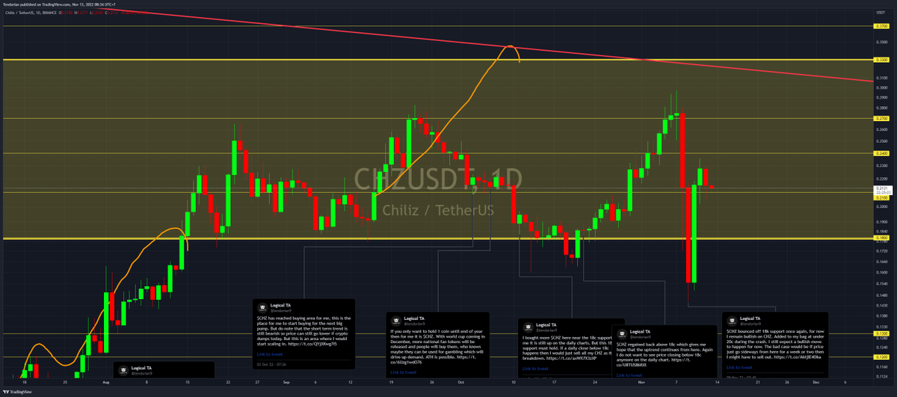This screenshot has width=897, height=397.
Task: Click the 'Aug' label on time axis
Action: (105, 381)
